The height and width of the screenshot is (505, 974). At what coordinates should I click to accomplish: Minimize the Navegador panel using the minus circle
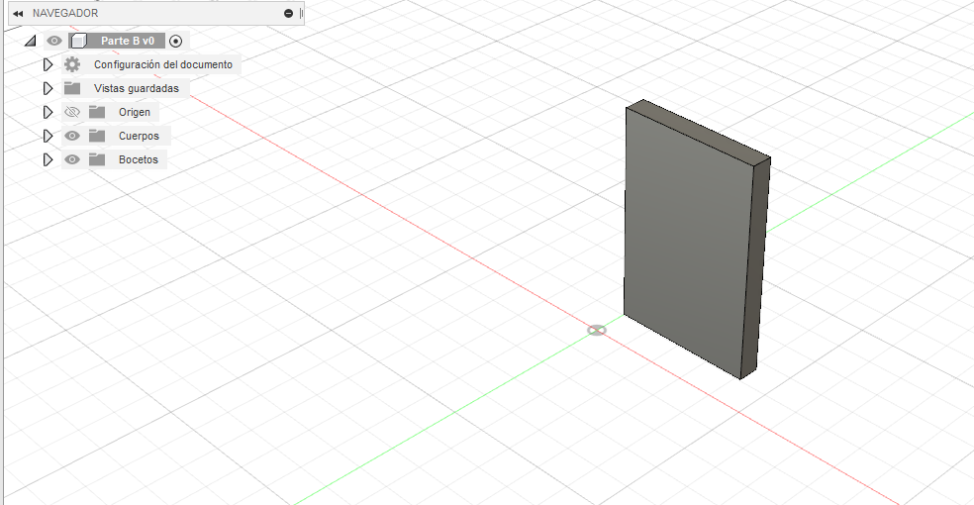[288, 13]
